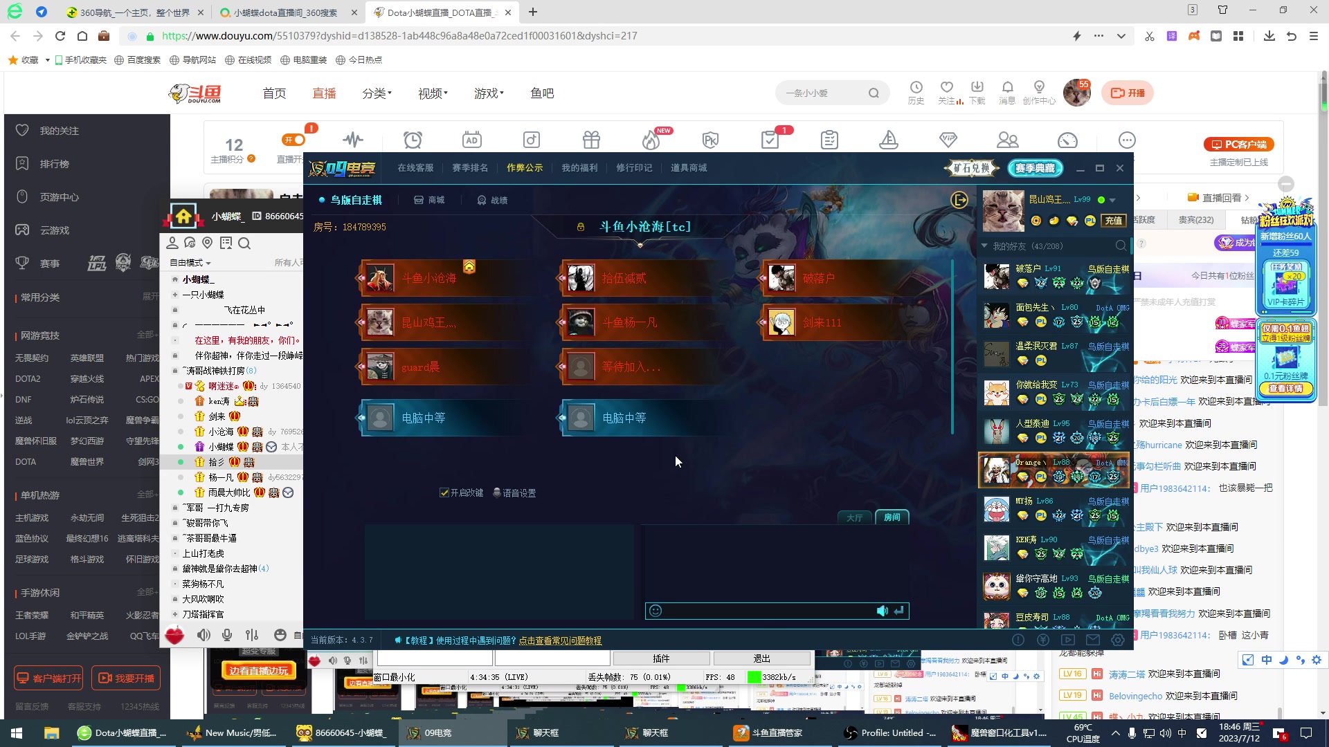Toggle online status green dot beside 昆山鸡王
Viewport: 1329px width, 747px height.
[1101, 200]
